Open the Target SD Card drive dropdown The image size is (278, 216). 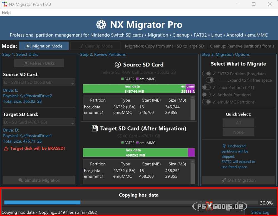point(39,122)
